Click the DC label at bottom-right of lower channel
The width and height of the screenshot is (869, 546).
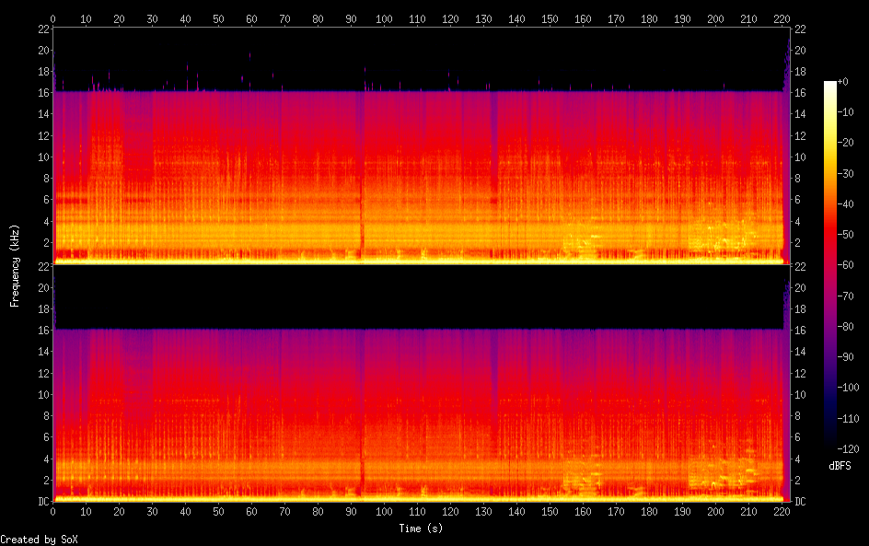801,502
